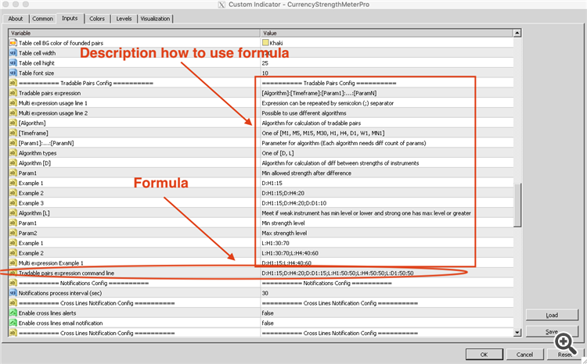
Task: Click the vertical scrollbar thumb
Action: [x=517, y=205]
